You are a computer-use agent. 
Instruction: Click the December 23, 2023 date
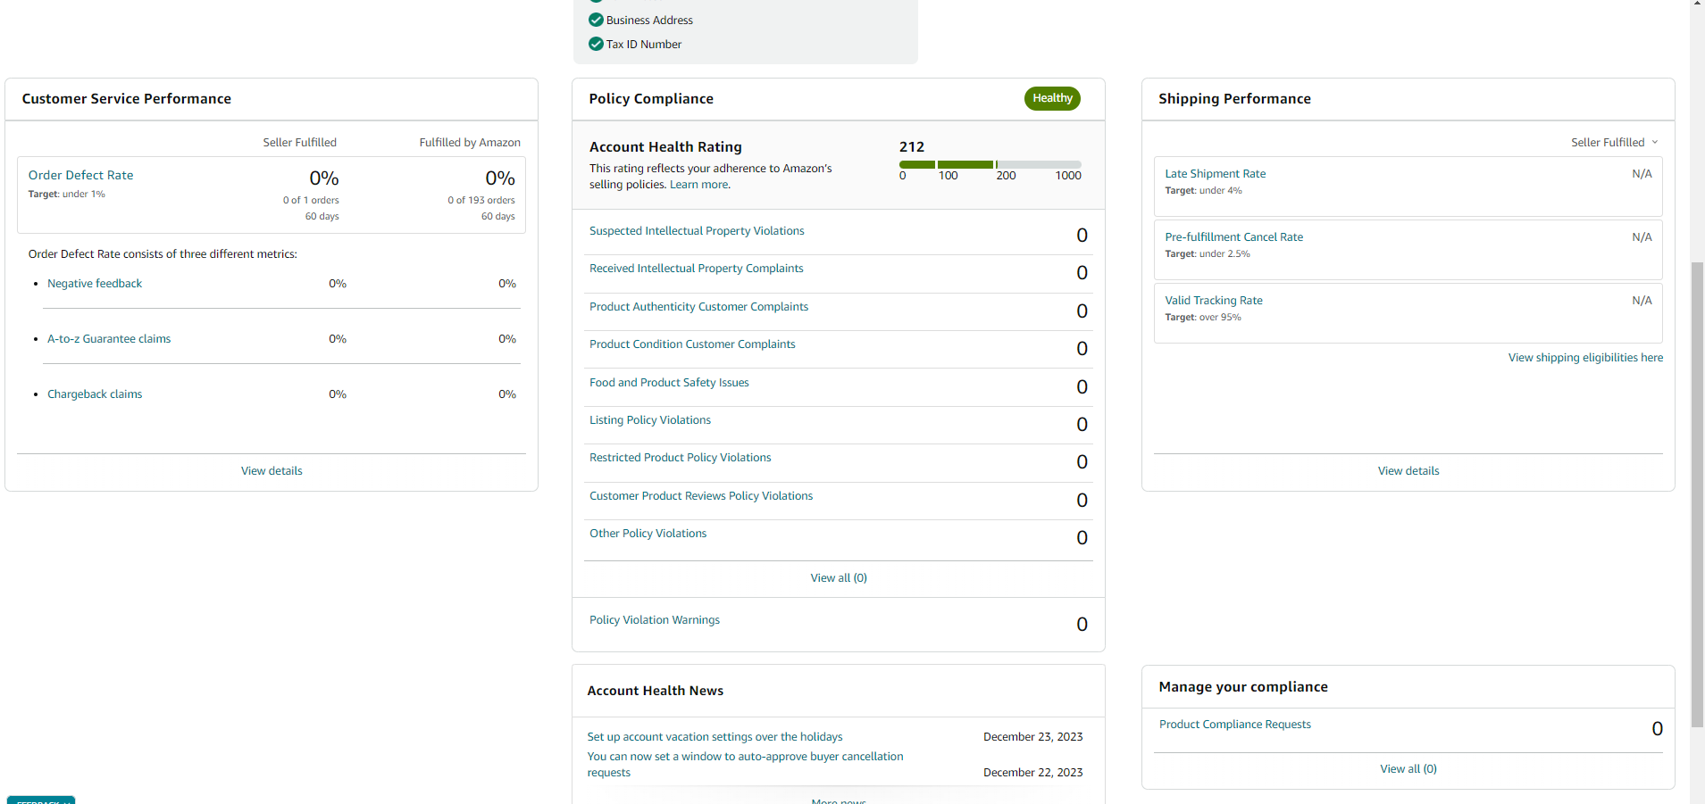(x=1032, y=737)
